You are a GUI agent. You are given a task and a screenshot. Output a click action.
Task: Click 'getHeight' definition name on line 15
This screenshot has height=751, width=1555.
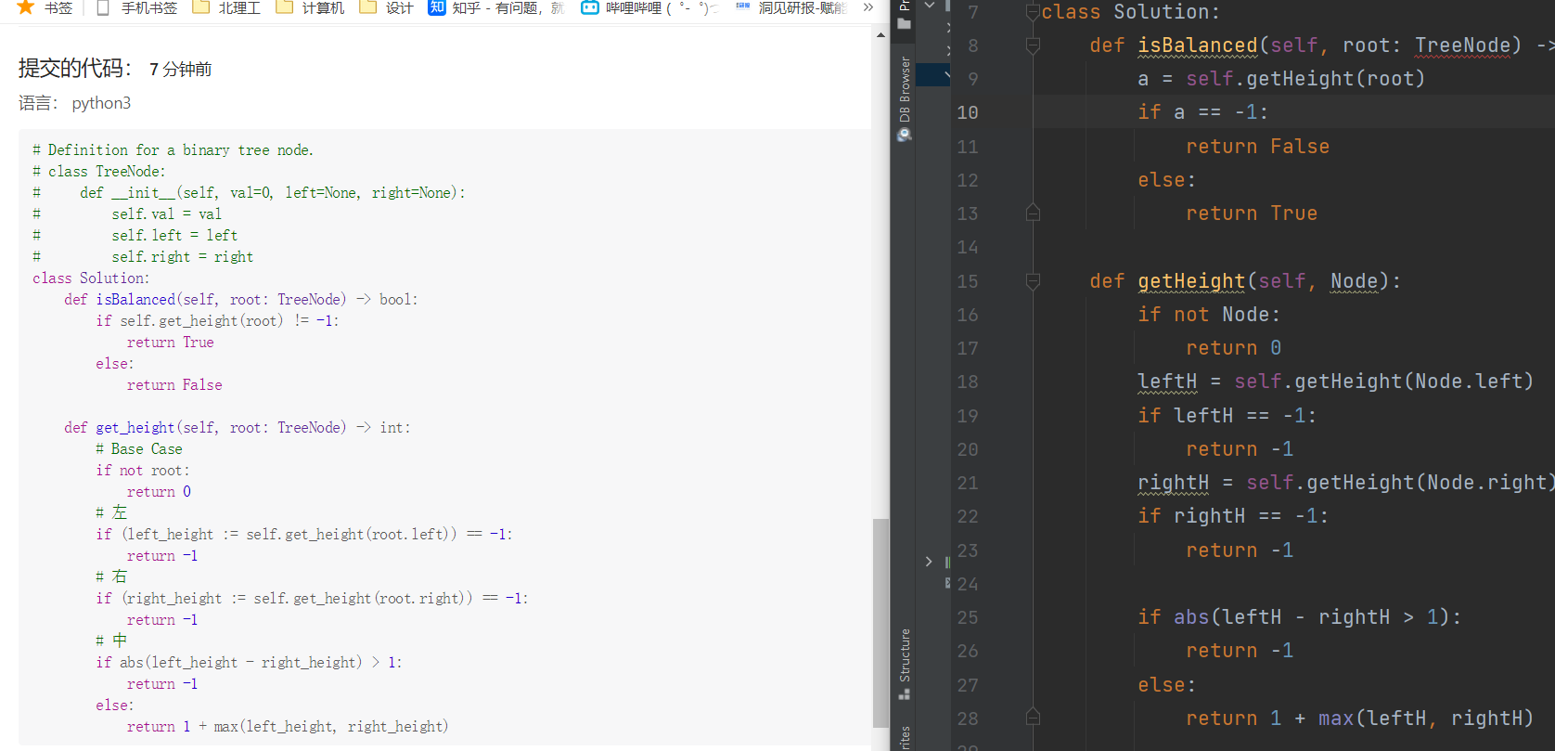1191,281
